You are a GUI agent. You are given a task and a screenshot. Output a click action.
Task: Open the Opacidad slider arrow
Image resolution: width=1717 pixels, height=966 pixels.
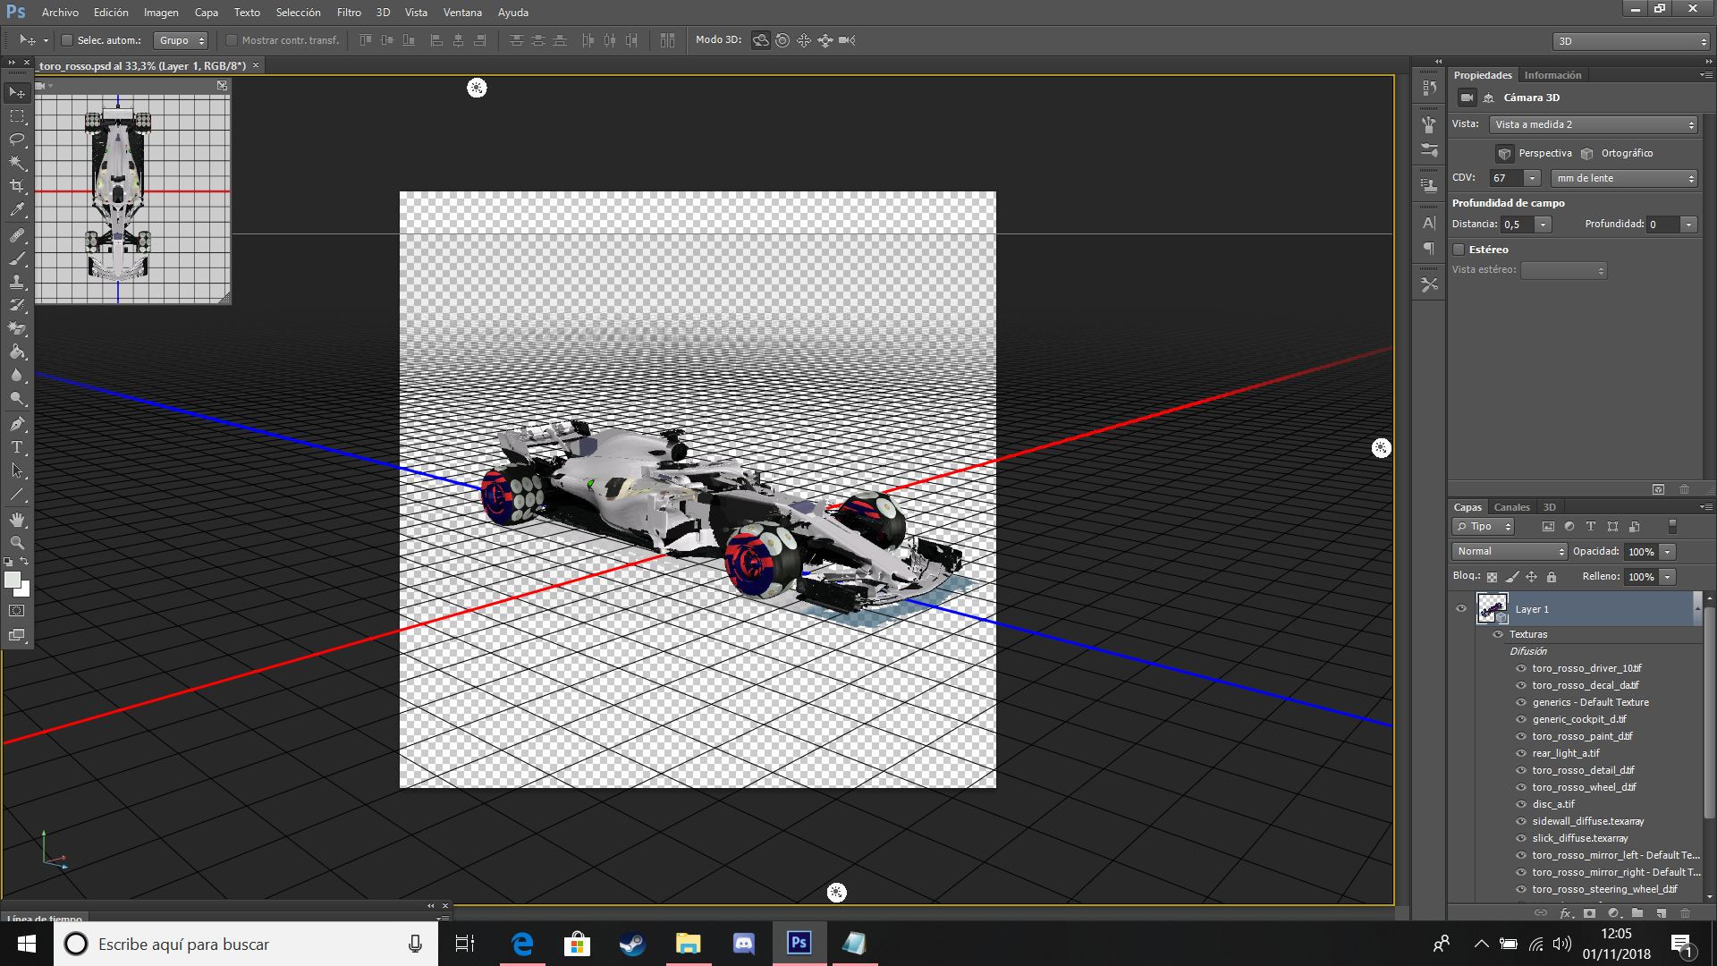(x=1668, y=552)
